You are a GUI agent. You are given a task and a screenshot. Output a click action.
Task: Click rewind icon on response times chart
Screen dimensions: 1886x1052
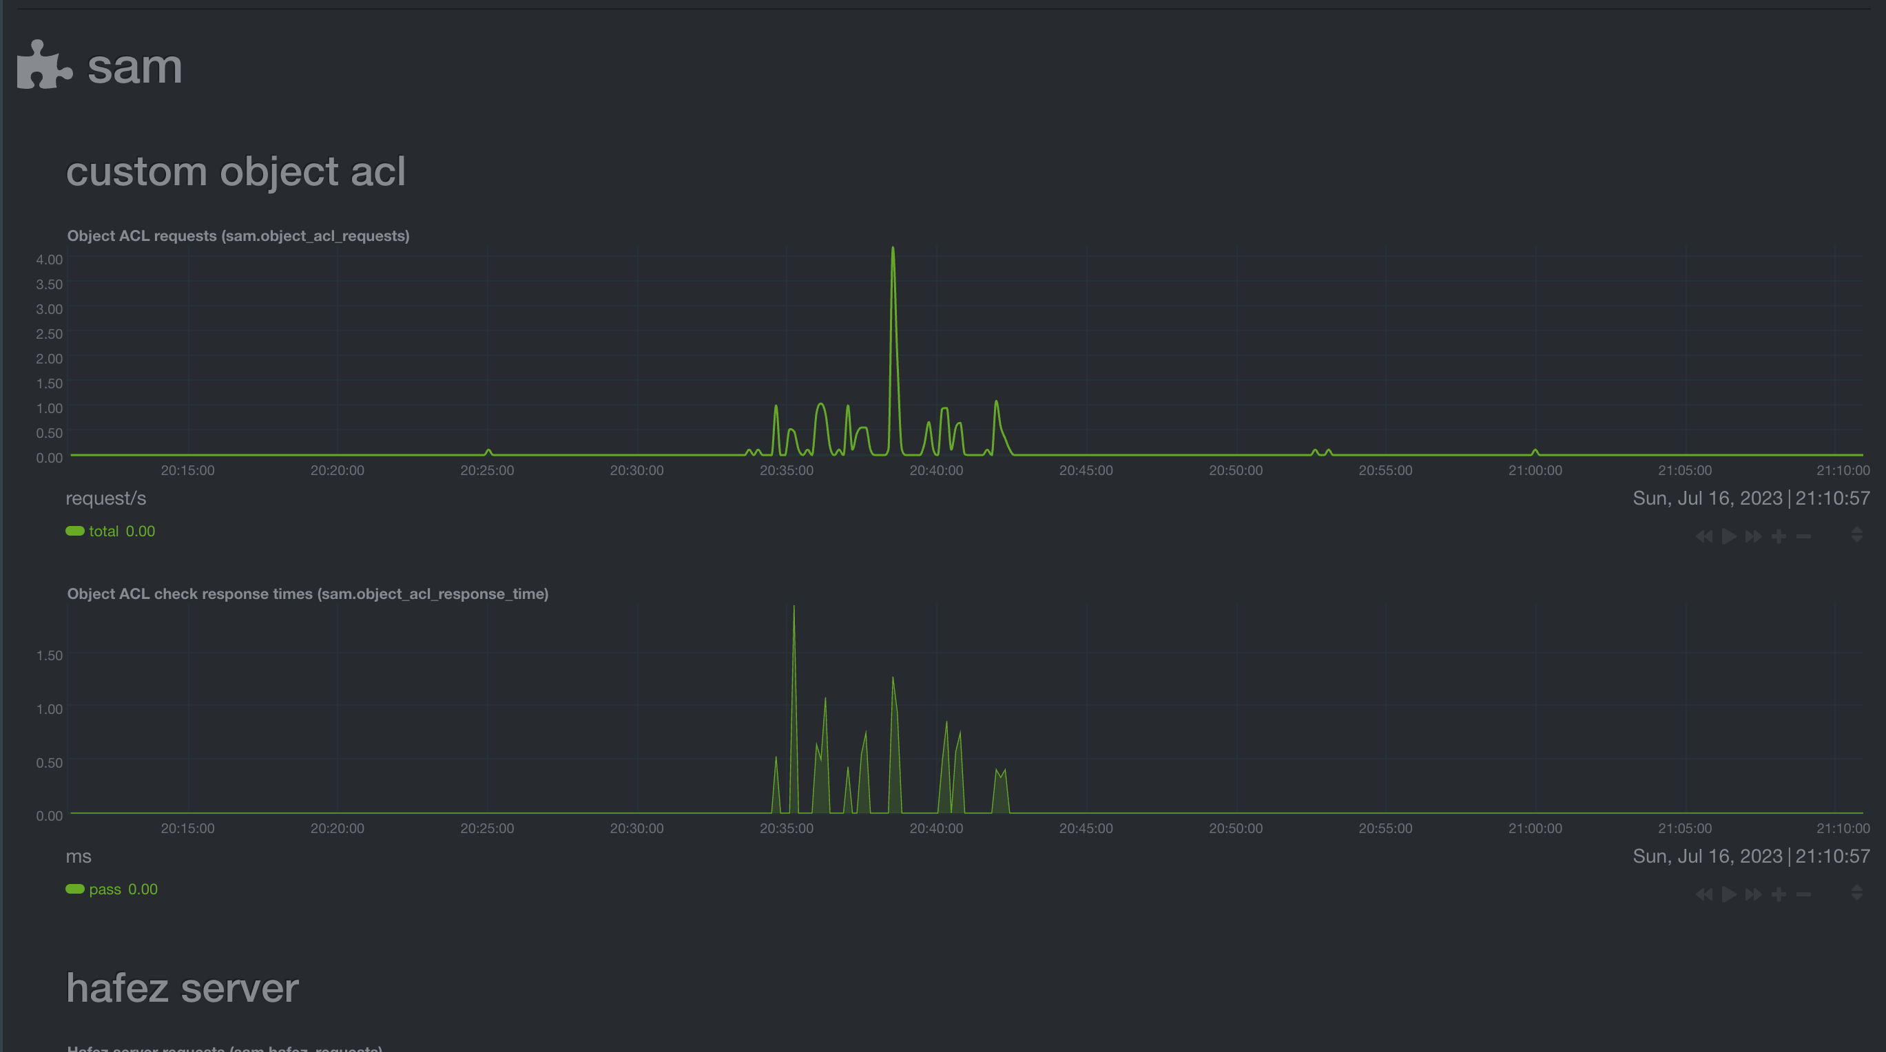[x=1703, y=894]
